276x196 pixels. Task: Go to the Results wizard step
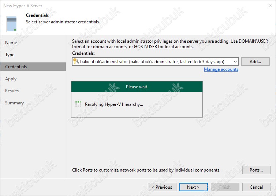(12, 91)
